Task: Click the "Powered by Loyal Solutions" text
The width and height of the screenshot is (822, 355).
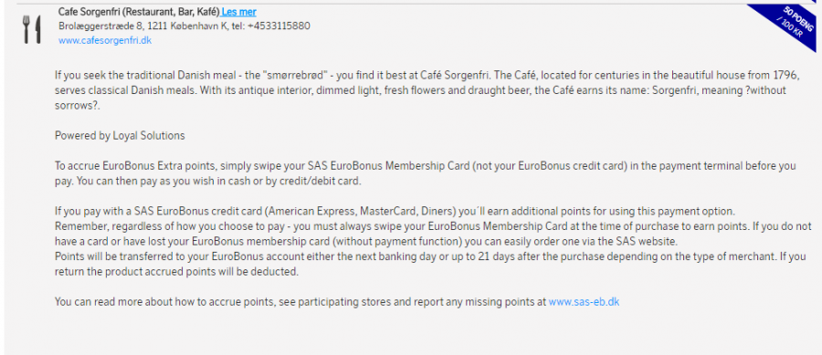Action: 120,136
